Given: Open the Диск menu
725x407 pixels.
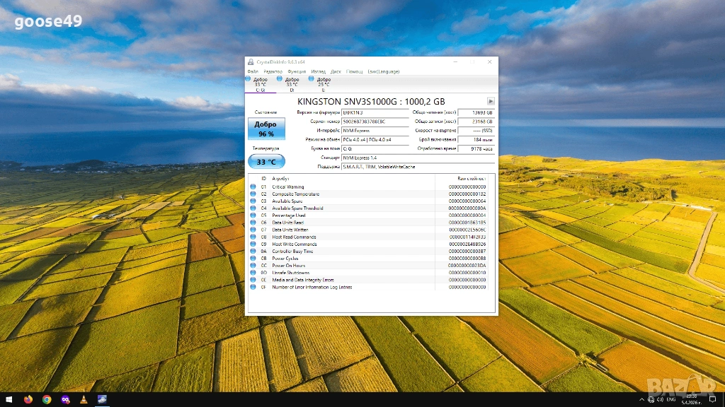Looking at the screenshot, I should click(336, 71).
